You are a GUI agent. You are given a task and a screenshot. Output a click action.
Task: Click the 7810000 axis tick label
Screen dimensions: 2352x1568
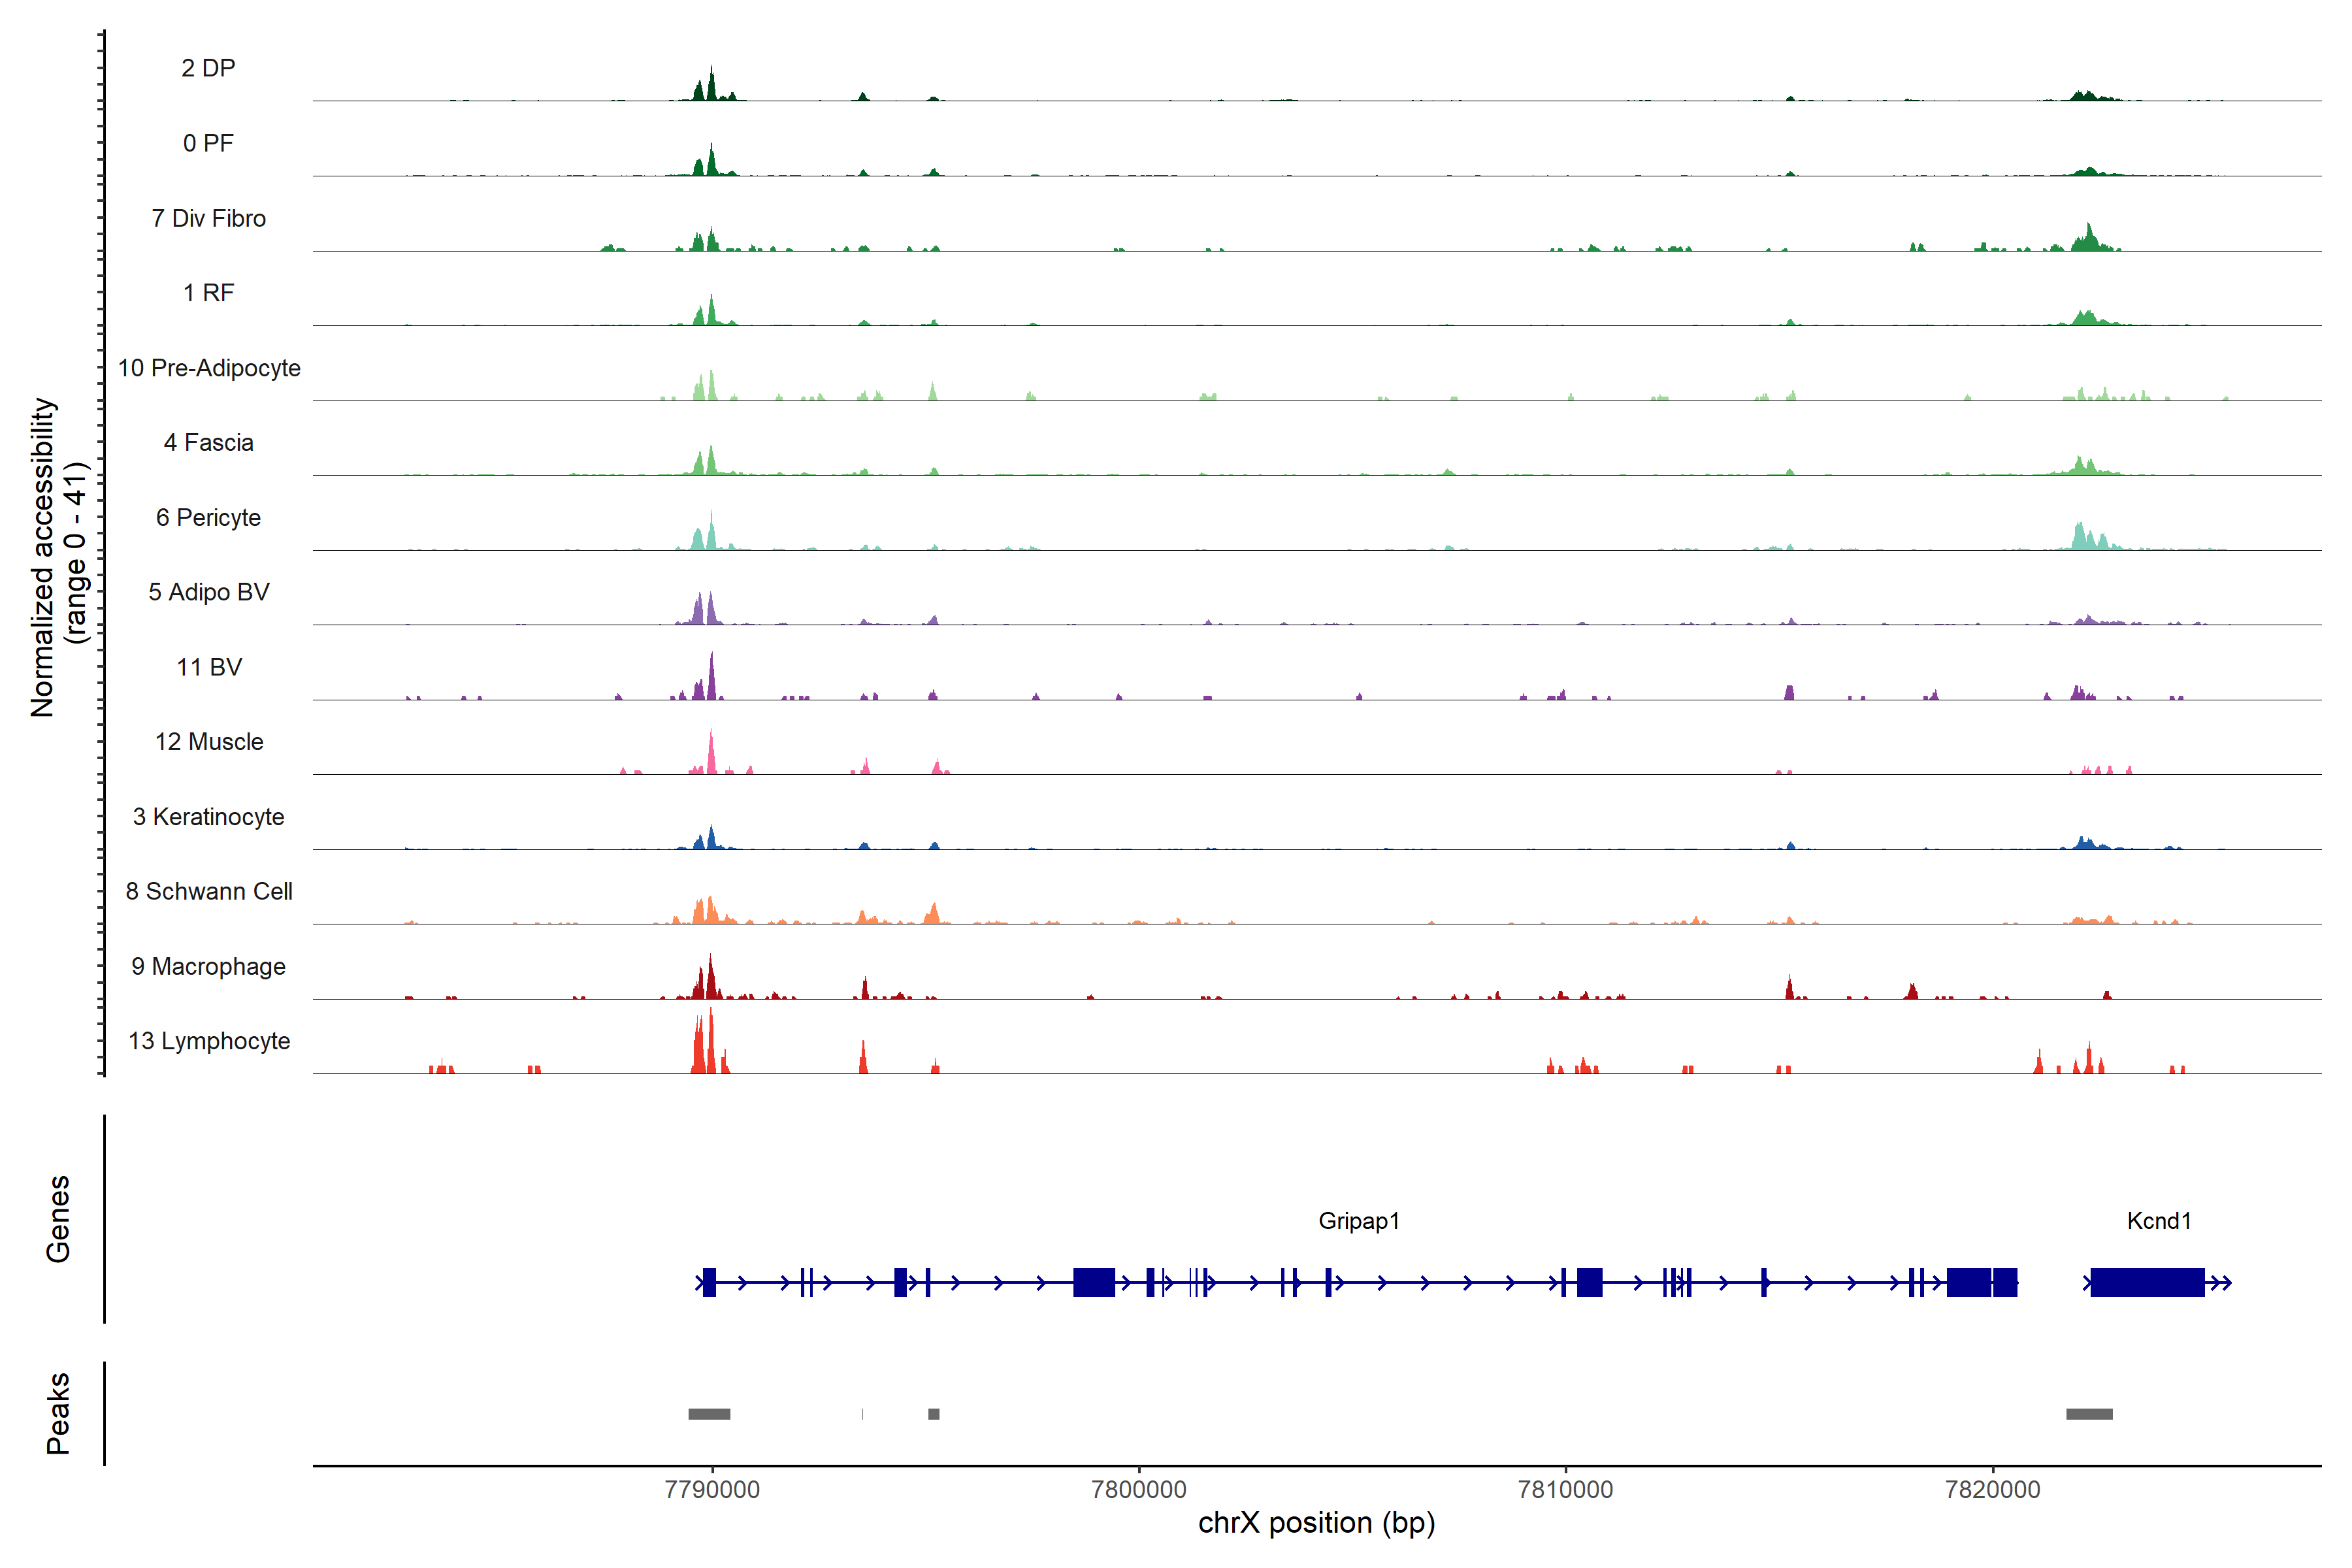[x=1565, y=1490]
